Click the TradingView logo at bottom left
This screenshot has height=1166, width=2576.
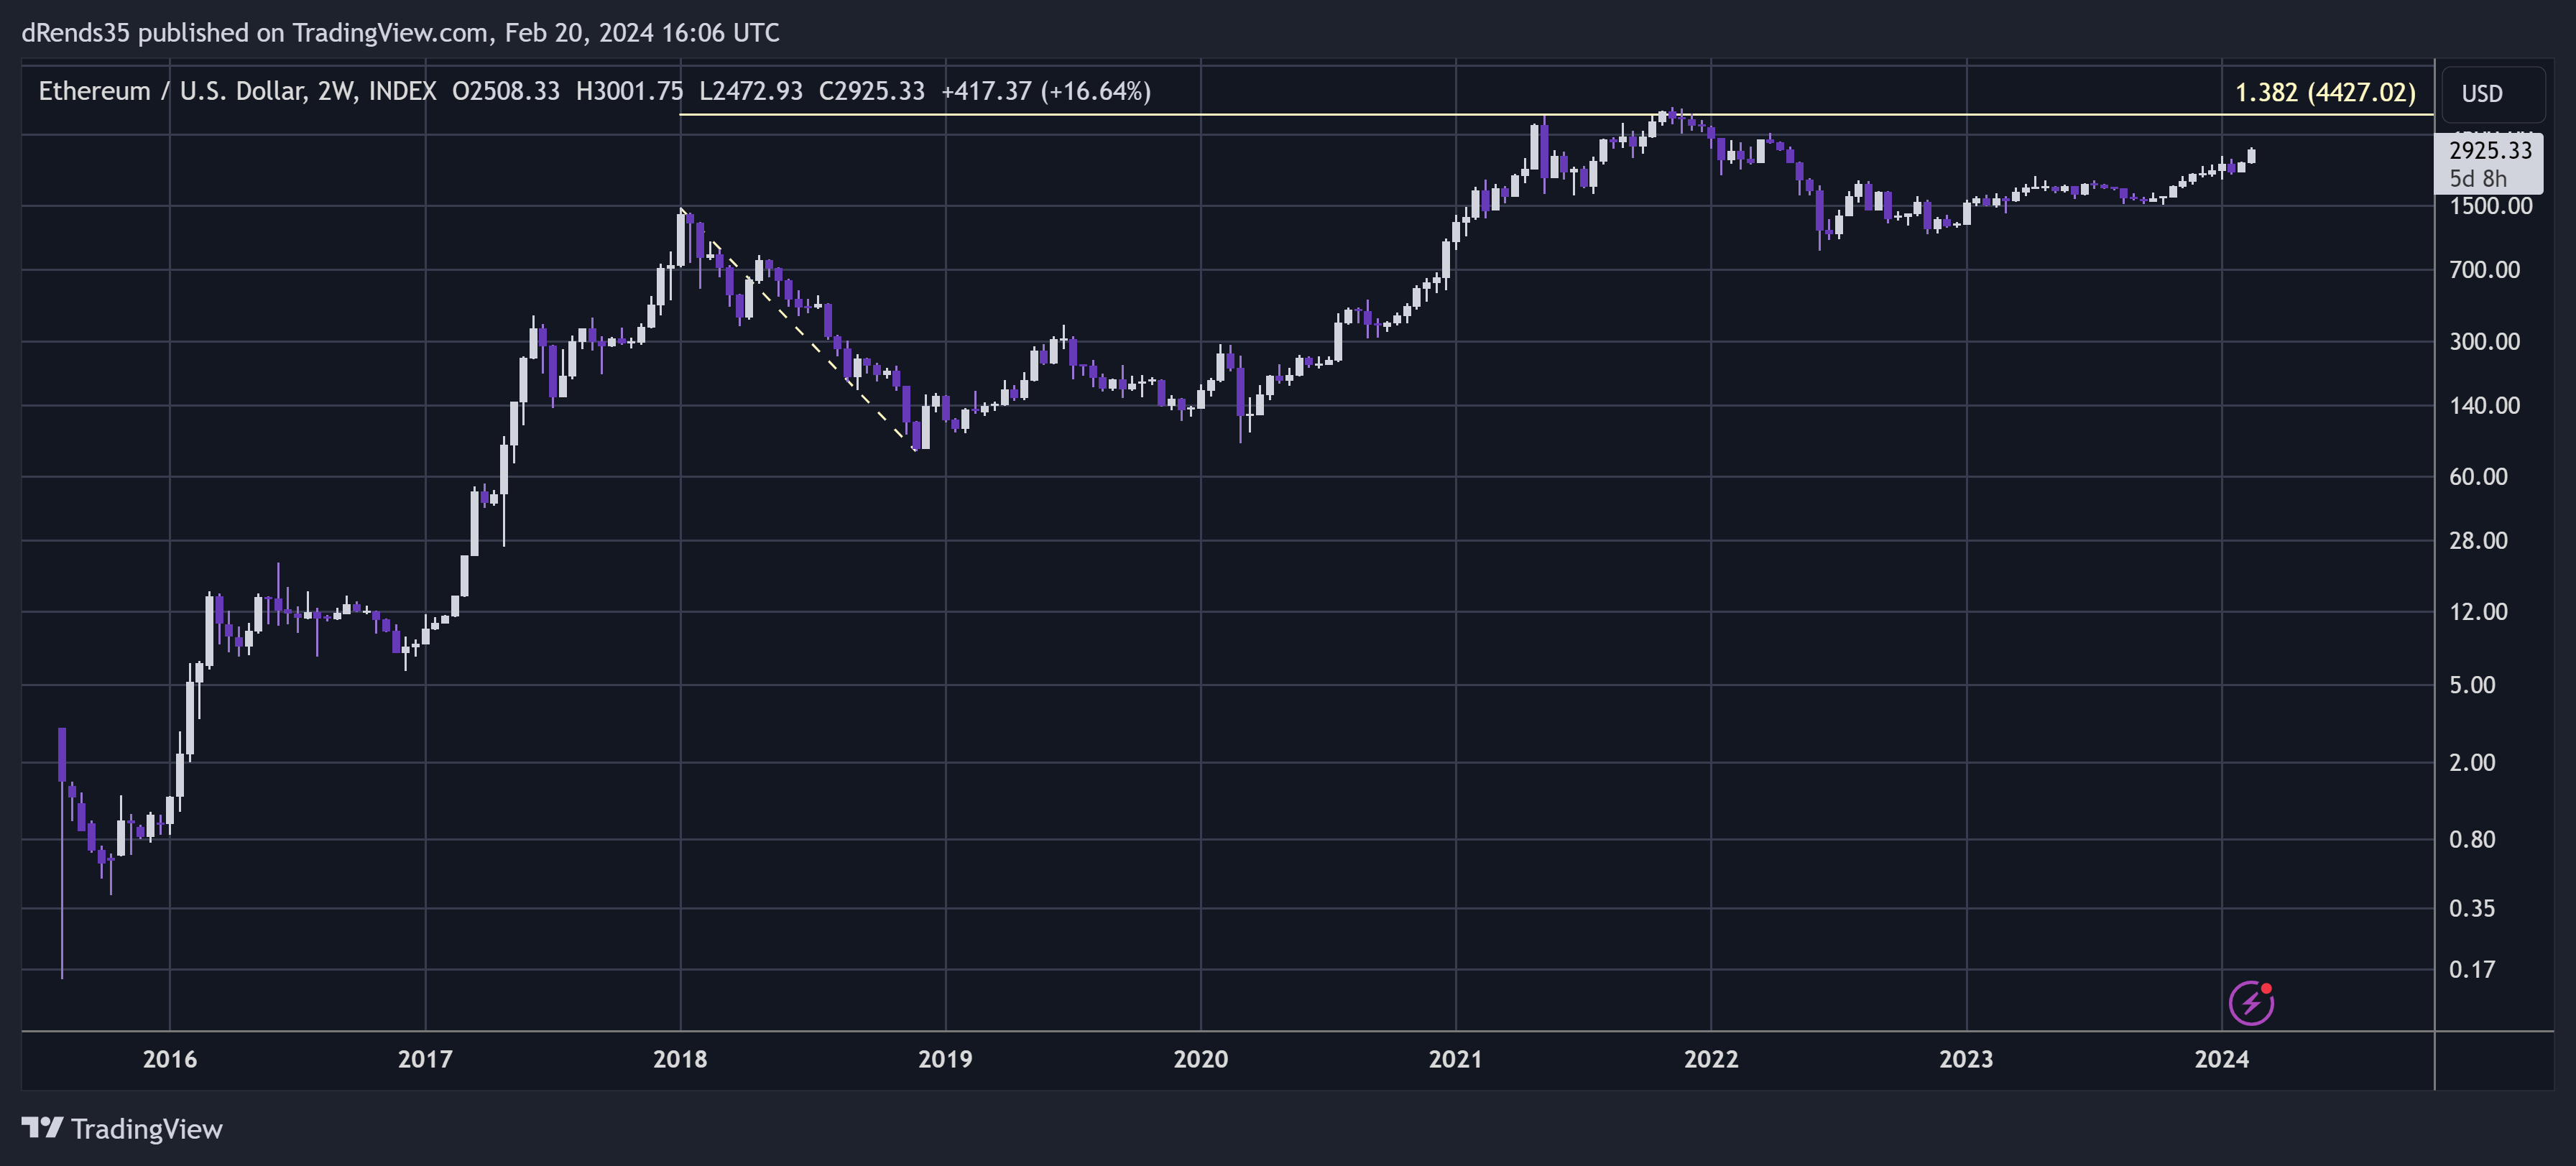[x=122, y=1129]
